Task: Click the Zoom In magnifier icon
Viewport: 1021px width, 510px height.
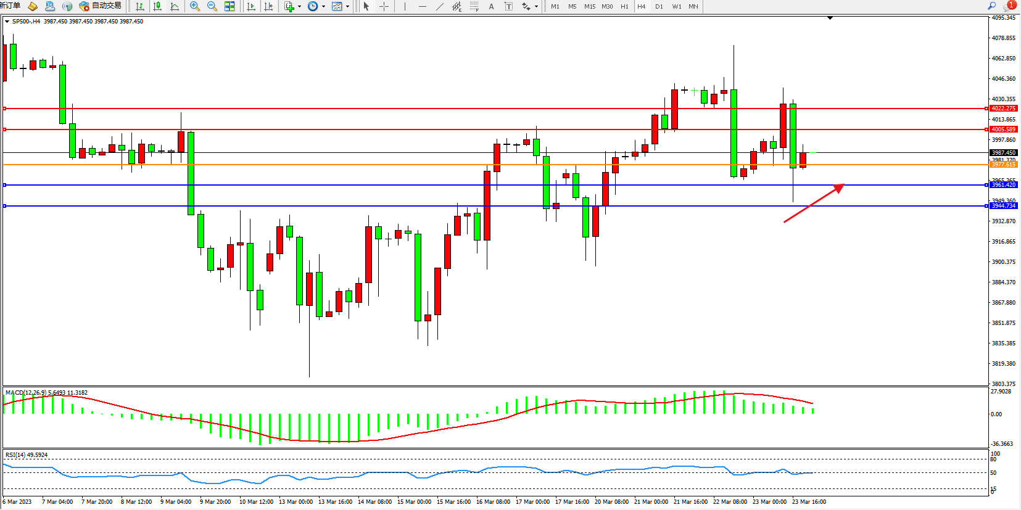Action: pyautogui.click(x=195, y=6)
